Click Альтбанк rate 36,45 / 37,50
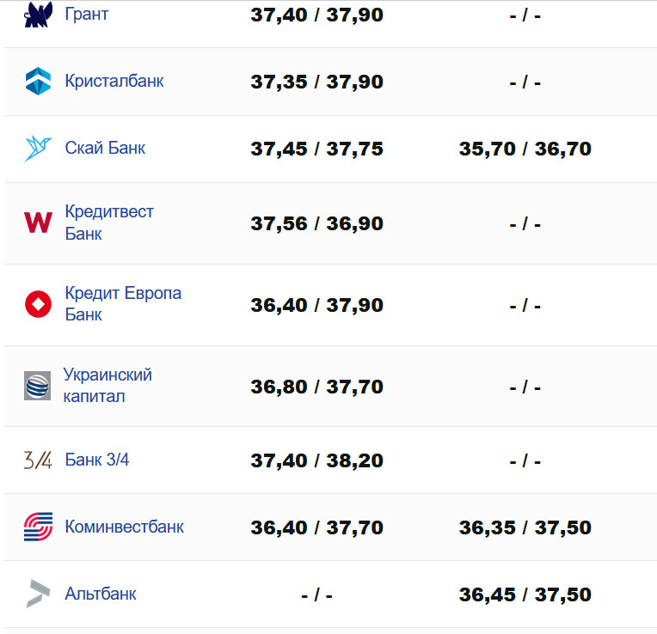Screen dimensions: 657x634 [525, 594]
